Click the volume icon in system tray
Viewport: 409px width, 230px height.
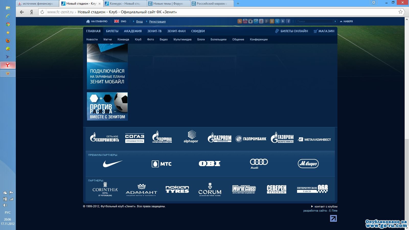coord(5,205)
